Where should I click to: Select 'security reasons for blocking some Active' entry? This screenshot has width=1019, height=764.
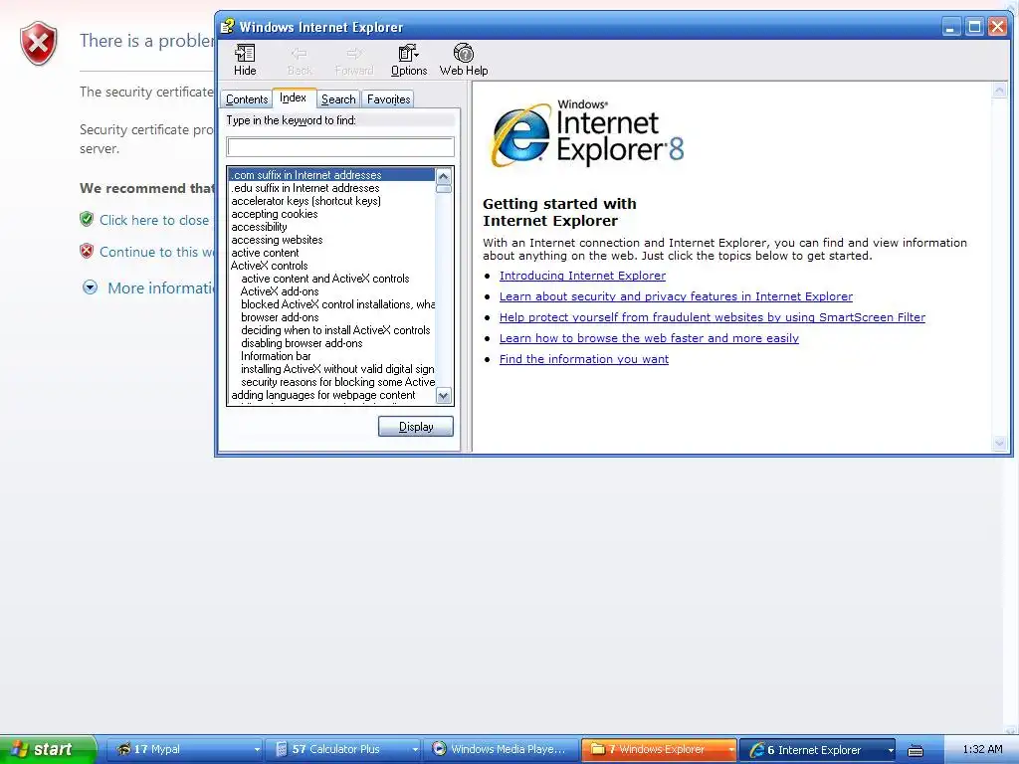coord(332,382)
